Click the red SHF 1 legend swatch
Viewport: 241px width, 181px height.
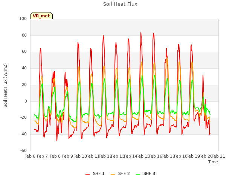click(88, 174)
